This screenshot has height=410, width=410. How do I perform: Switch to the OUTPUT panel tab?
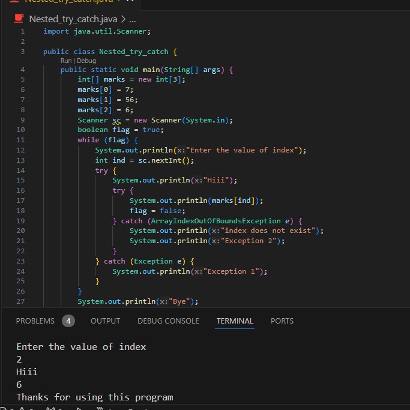[106, 321]
